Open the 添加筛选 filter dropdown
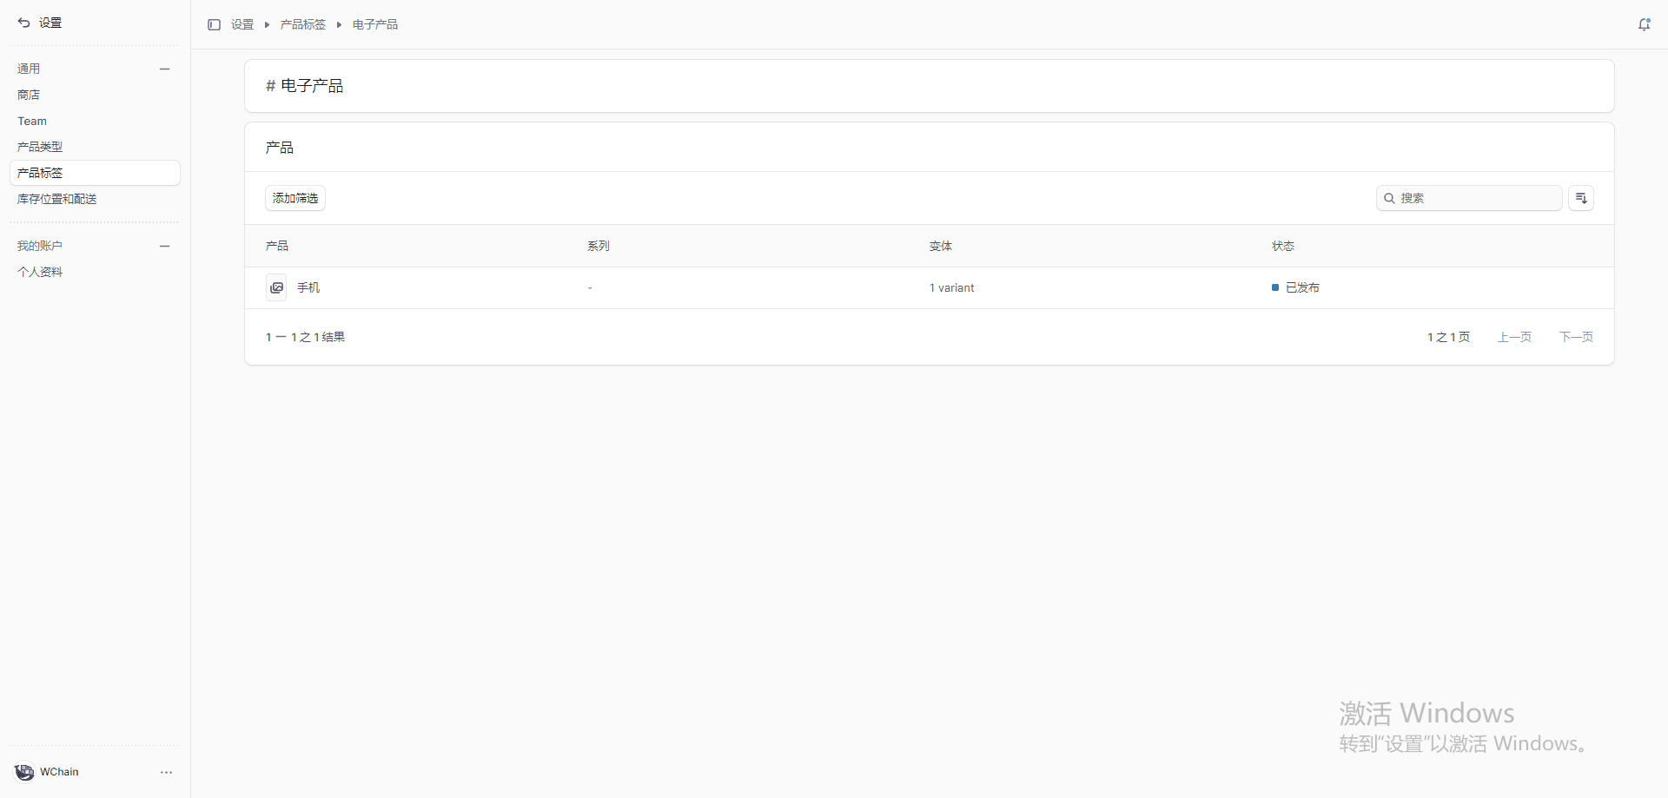 295,198
